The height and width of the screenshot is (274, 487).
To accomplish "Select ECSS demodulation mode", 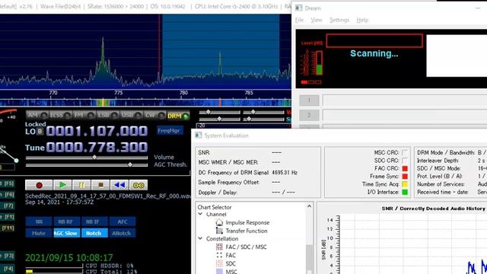I will (61, 115).
